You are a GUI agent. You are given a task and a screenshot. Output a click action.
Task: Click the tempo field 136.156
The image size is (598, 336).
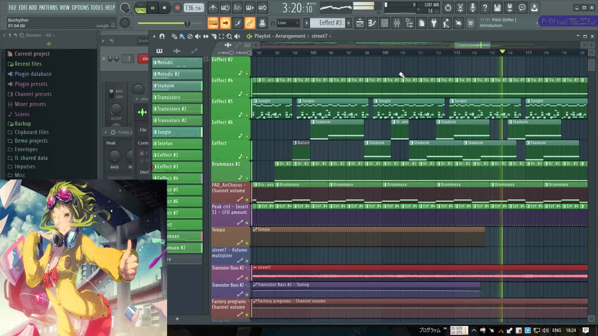[x=193, y=8]
